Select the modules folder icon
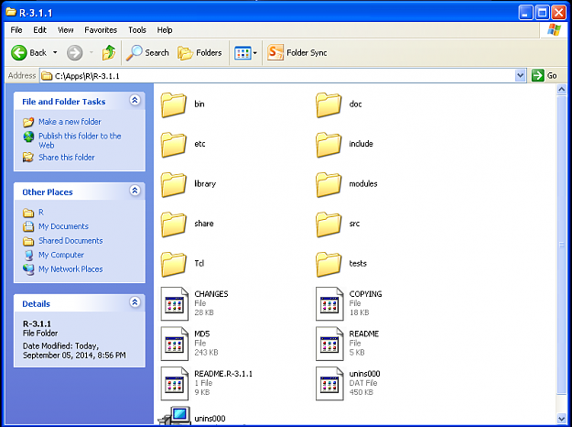Screen dimensions: 572x427 (329, 184)
